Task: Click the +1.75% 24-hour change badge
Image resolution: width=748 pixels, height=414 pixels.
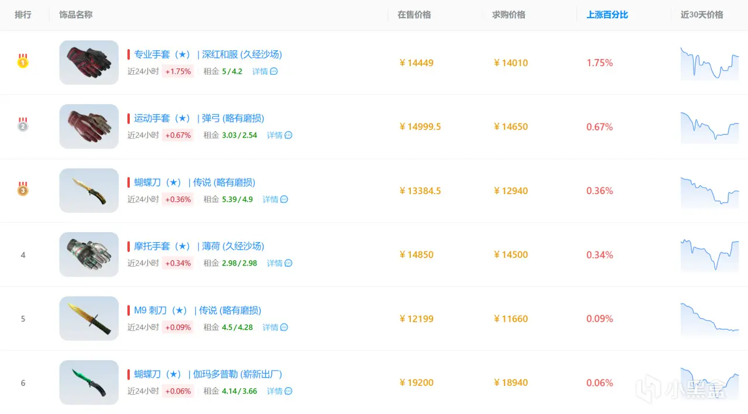Action: coord(178,71)
